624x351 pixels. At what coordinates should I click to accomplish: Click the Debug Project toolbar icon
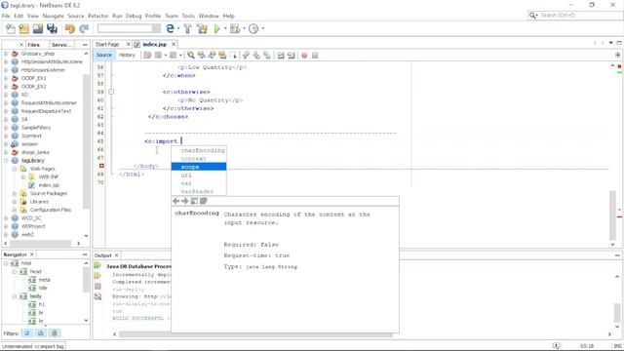235,28
